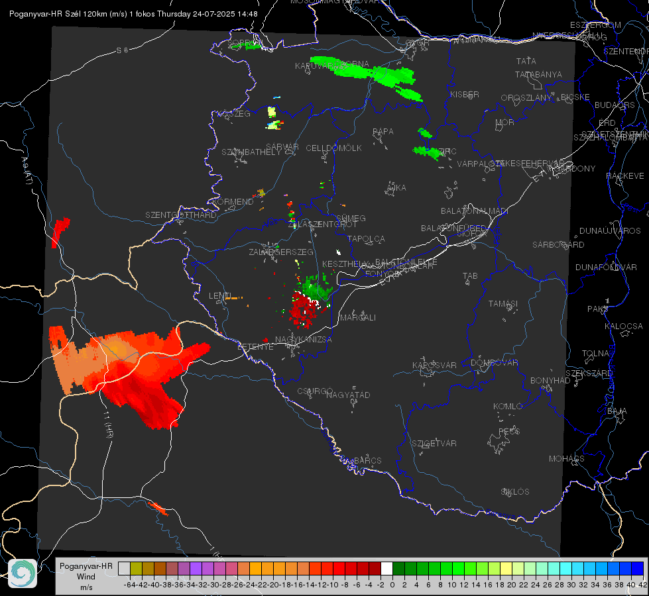Viewport: 649px width, 596px height.
Task: Select the white swatch in the wind legend
Action: 386,568
